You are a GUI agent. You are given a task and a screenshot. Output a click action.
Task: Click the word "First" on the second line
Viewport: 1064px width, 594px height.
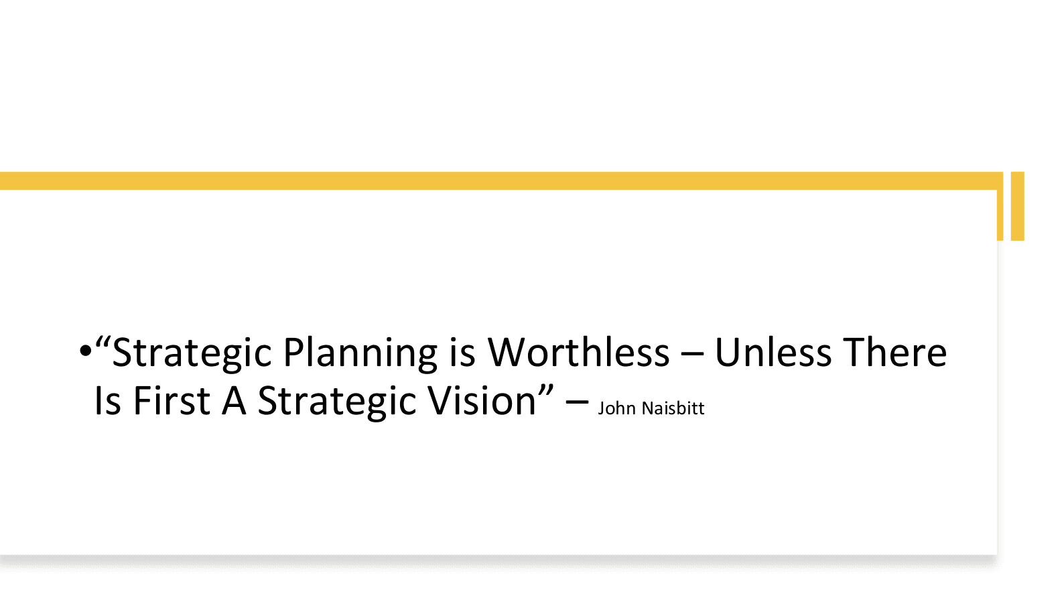(x=172, y=401)
